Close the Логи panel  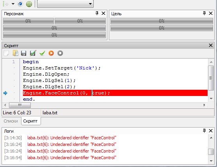click(x=211, y=131)
